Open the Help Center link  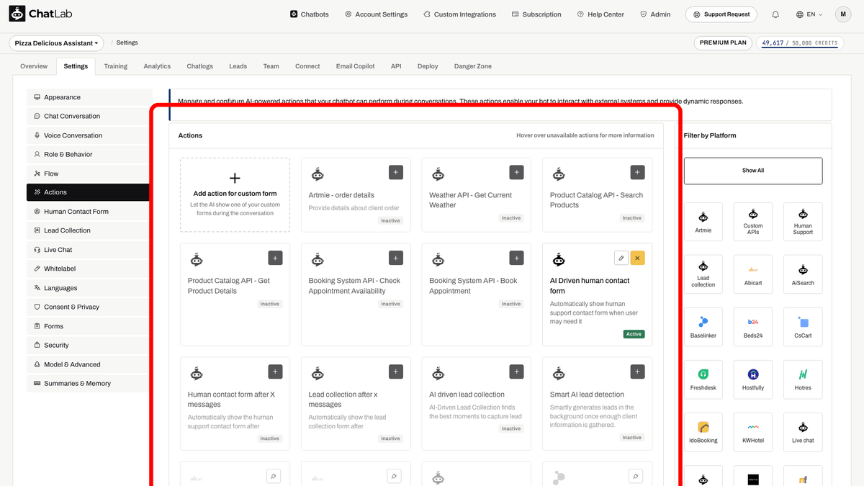[x=600, y=14]
